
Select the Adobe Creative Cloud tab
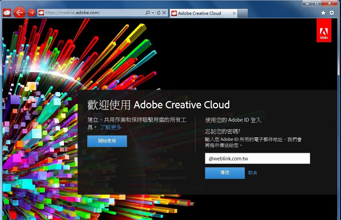(203, 13)
